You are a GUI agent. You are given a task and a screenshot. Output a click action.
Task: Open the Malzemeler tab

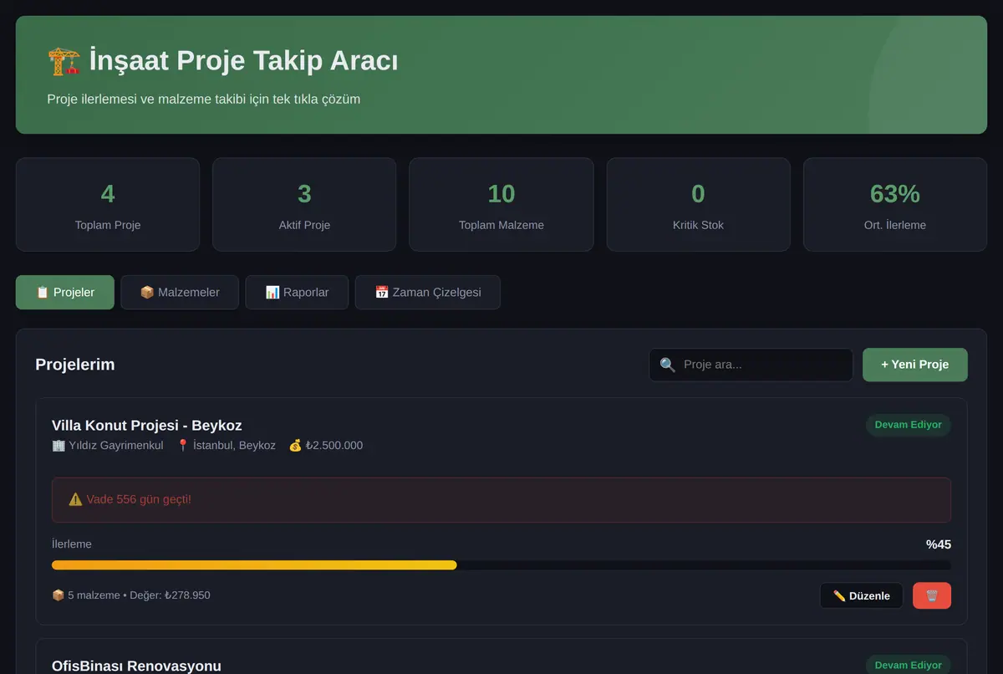point(180,293)
